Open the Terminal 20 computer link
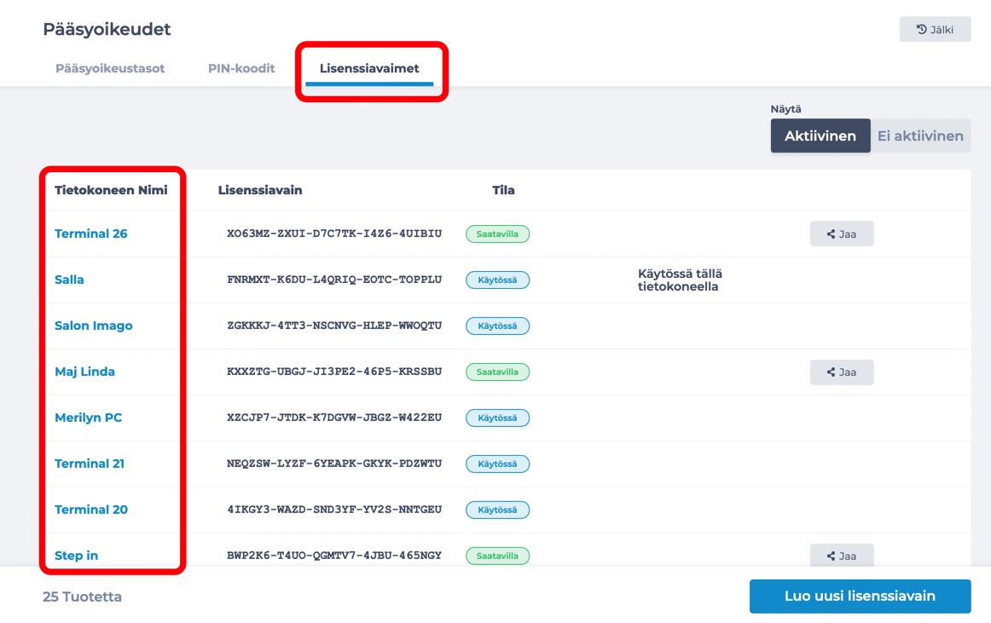Screen dimensions: 991x623 91,510
